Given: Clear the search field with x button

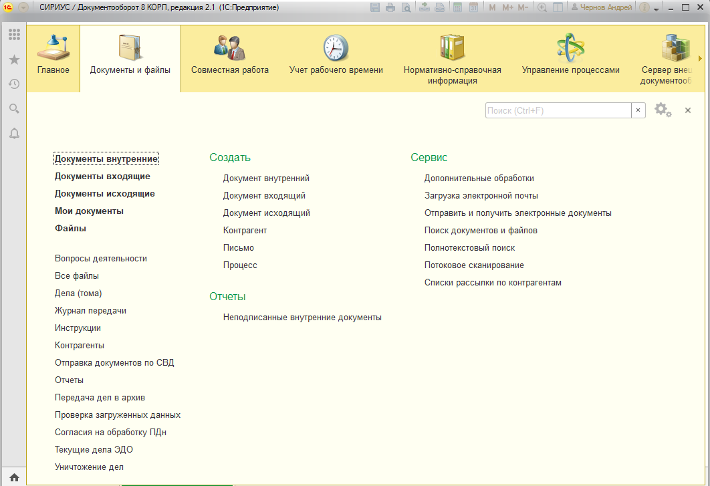Looking at the screenshot, I should pos(638,110).
